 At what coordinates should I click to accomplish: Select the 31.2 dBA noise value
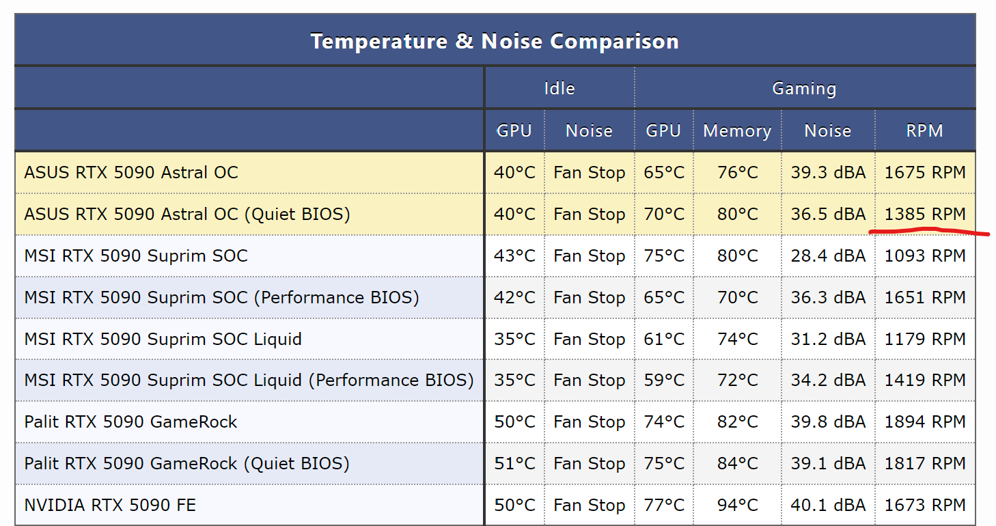828,339
